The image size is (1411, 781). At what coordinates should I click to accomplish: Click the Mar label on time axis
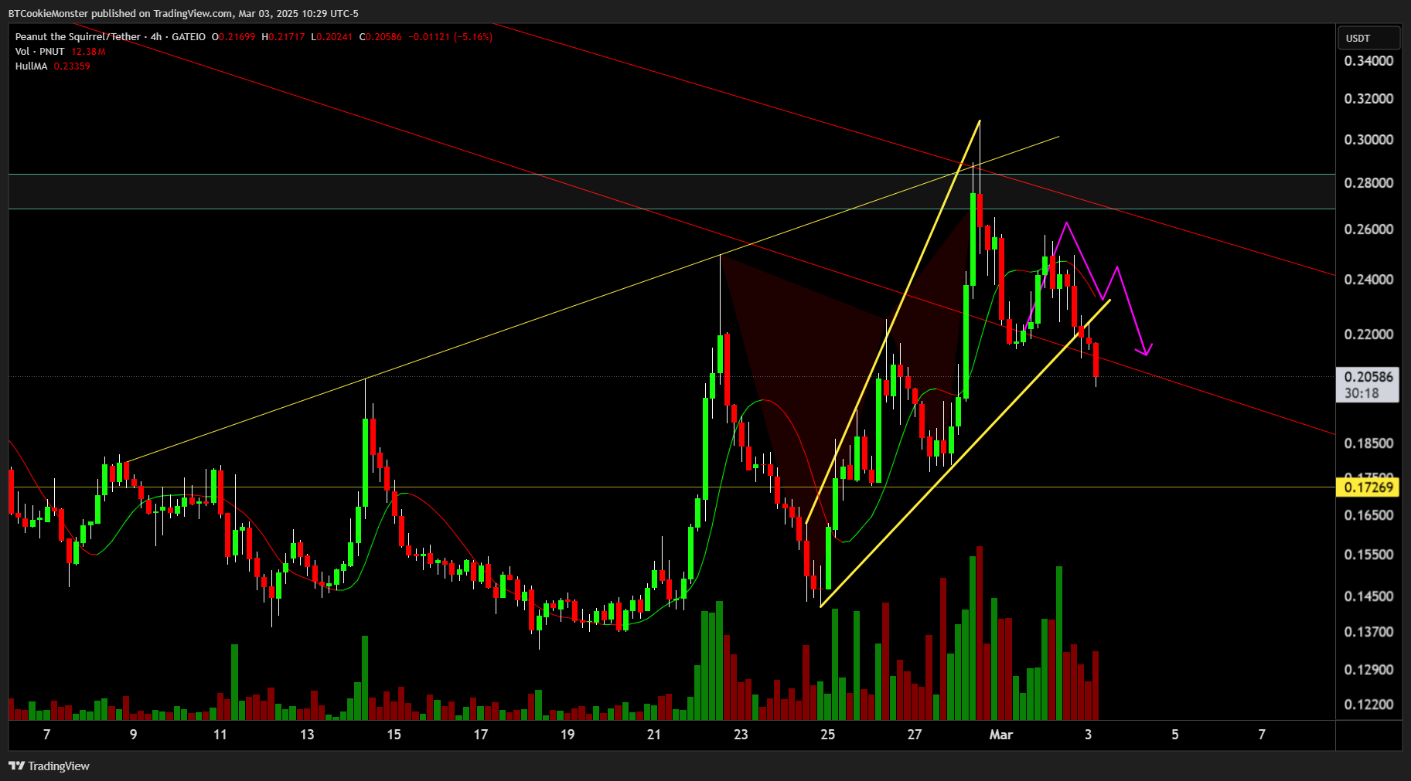(1000, 734)
